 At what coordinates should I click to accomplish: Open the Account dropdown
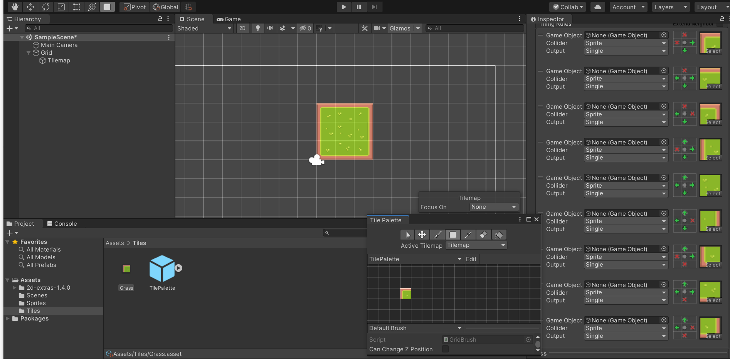[628, 7]
